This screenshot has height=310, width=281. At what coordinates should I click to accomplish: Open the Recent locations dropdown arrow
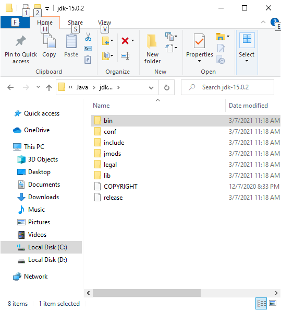pos(38,87)
